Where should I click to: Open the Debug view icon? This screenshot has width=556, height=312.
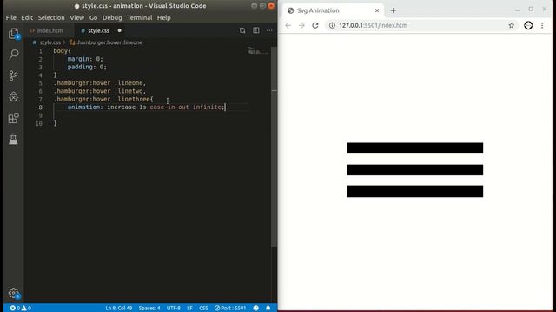pyautogui.click(x=14, y=96)
